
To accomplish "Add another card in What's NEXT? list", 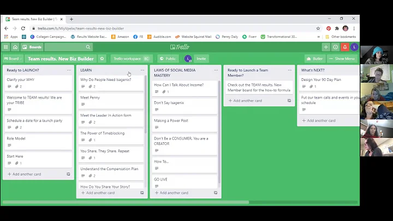I will (x=319, y=120).
